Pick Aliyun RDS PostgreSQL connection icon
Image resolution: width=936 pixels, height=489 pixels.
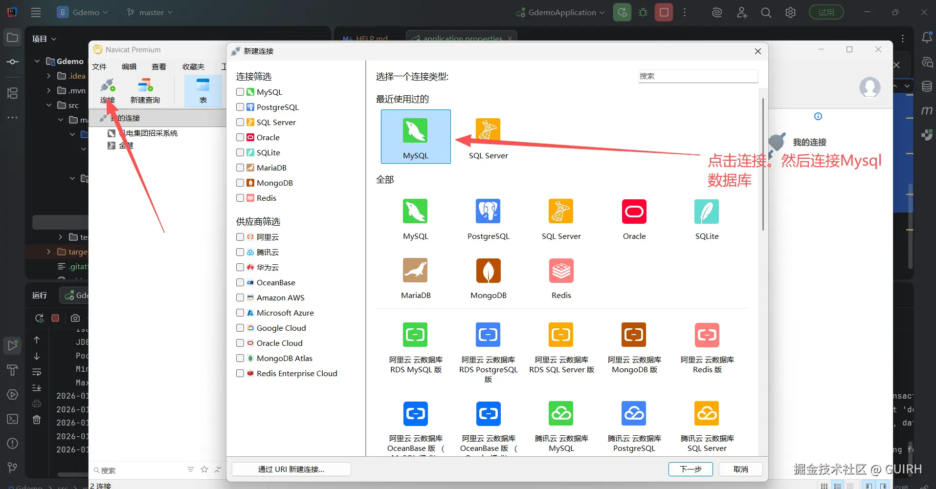tap(488, 335)
